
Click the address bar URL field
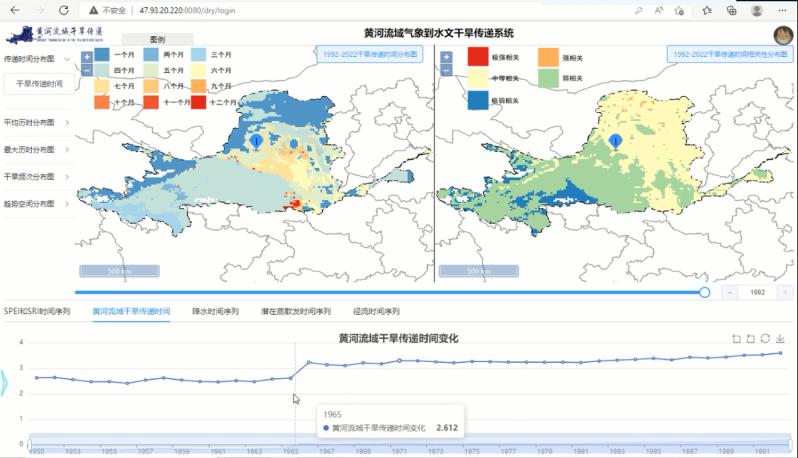coord(356,10)
